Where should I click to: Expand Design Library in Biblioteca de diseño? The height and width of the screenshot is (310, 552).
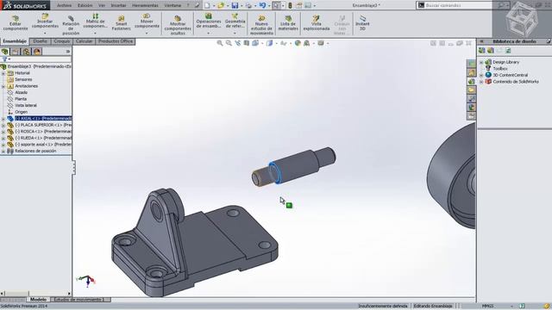481,62
